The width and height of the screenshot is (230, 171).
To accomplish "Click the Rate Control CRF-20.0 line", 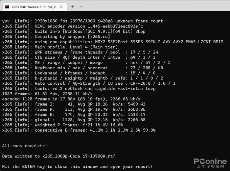I will point(89,83).
